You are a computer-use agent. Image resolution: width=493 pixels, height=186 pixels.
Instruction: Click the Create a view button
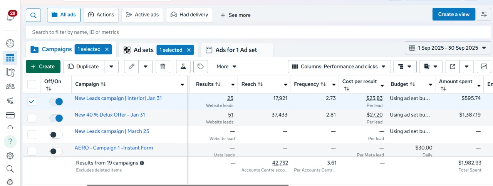(453, 14)
